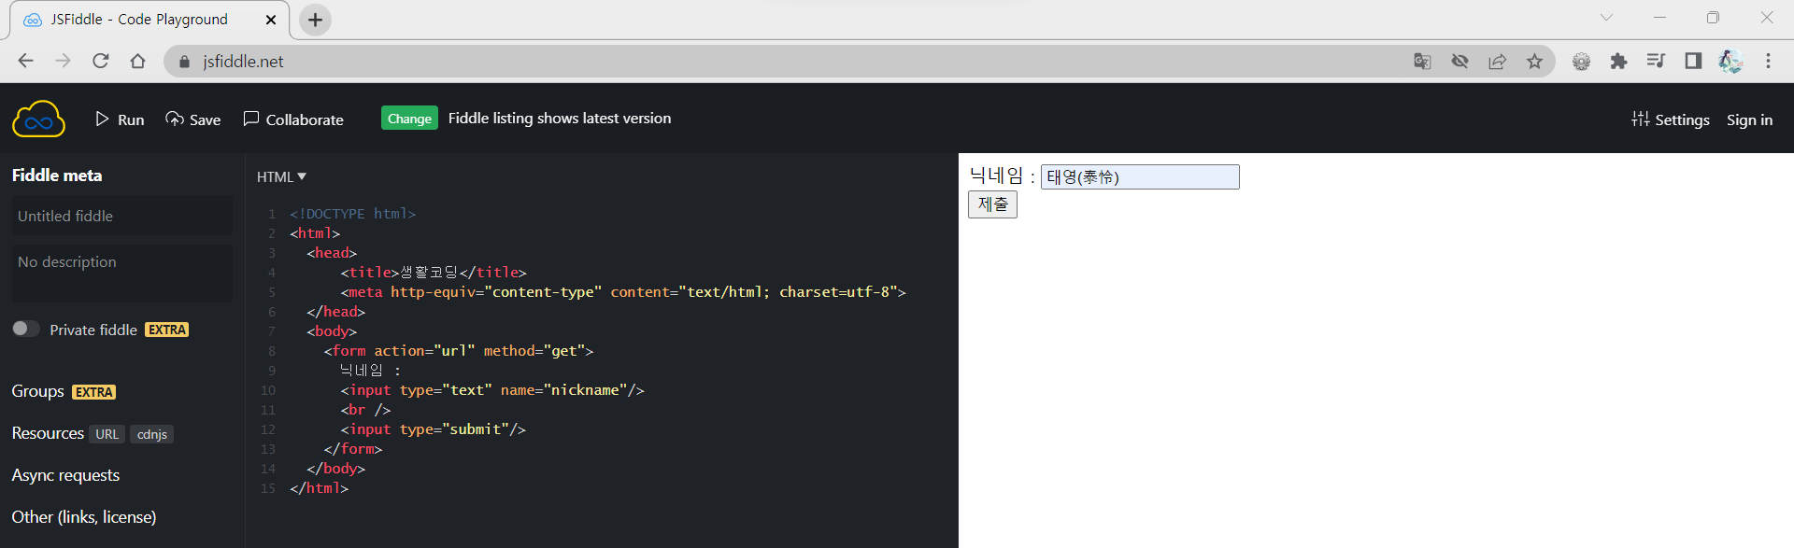
Task: Select the cdnjs resources tag
Action: [151, 434]
